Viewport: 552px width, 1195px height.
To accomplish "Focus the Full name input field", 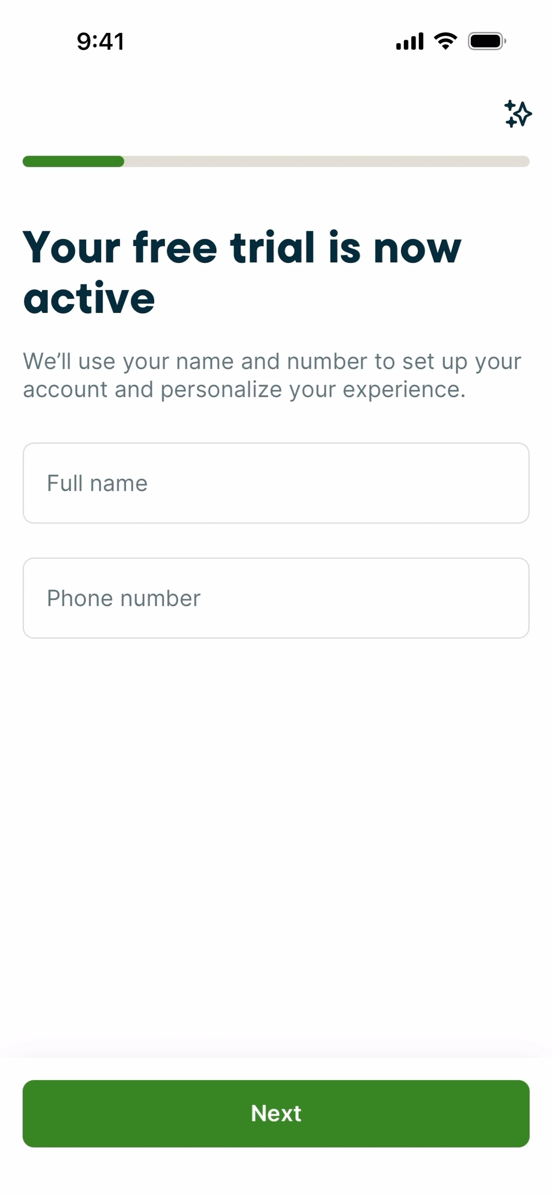I will (276, 483).
